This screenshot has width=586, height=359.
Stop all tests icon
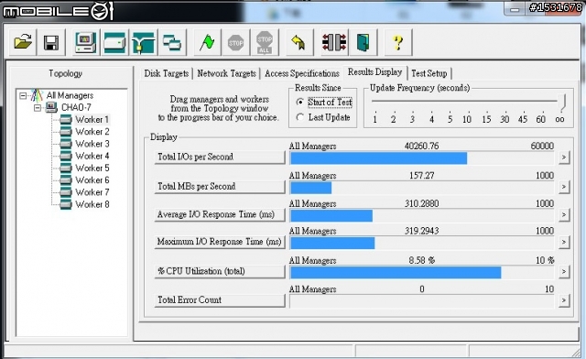(265, 42)
